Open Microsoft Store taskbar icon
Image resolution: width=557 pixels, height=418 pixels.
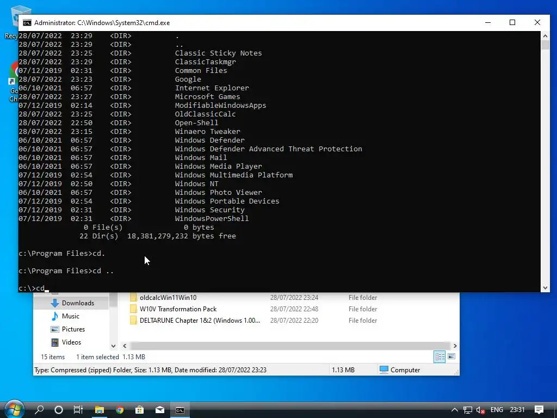(x=140, y=410)
